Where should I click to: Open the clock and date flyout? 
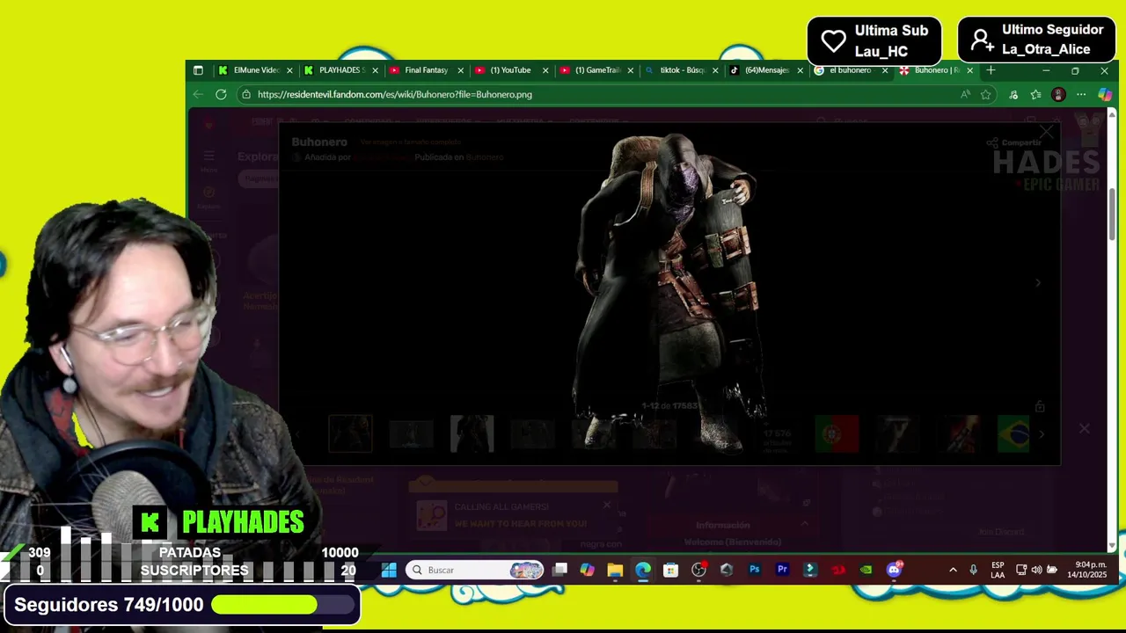tap(1087, 570)
